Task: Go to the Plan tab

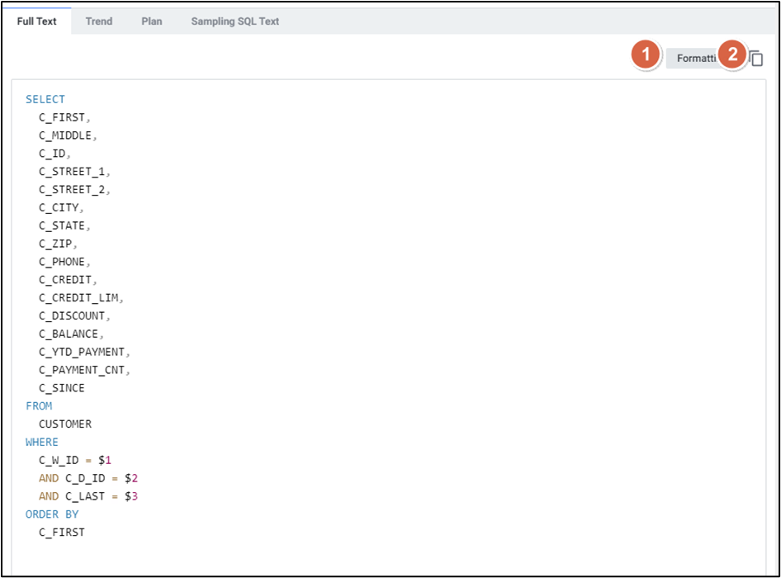Action: [x=152, y=21]
